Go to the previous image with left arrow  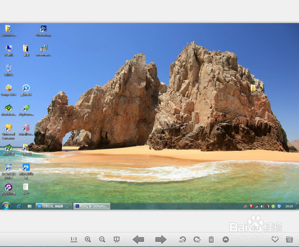tap(138, 239)
